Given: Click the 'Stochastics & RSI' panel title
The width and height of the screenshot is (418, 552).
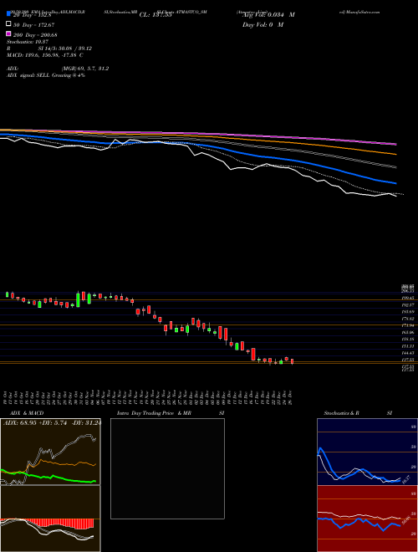Looking at the screenshot, I should pos(358,413).
